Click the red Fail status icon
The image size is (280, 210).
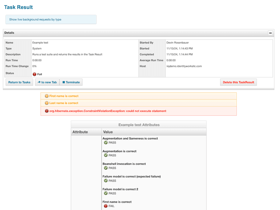point(35,74)
